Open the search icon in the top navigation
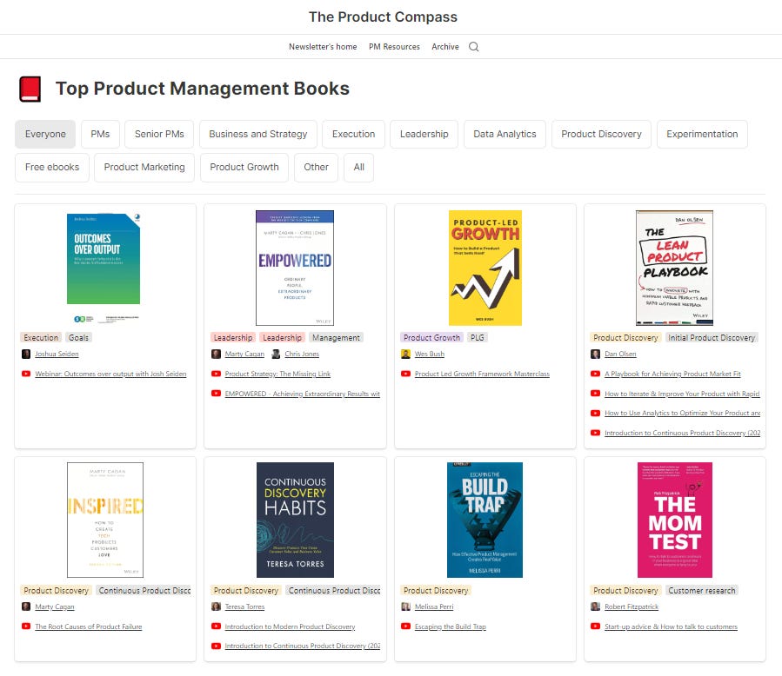This screenshot has width=782, height=676. [474, 47]
